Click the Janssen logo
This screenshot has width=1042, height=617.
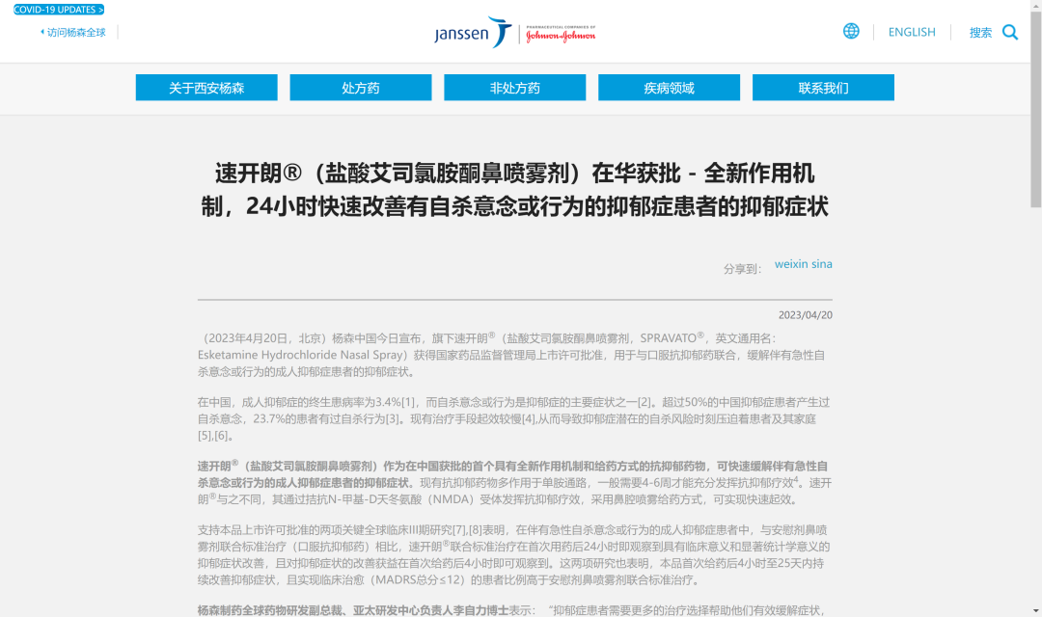[473, 32]
